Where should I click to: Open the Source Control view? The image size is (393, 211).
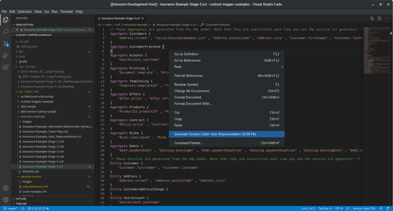tap(6, 43)
